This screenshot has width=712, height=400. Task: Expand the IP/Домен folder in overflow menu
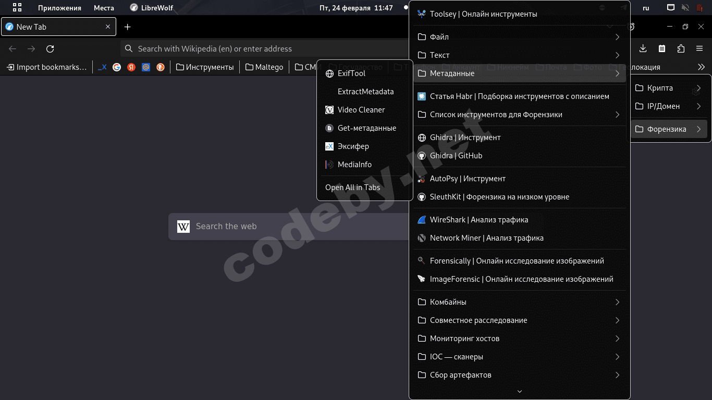669,106
